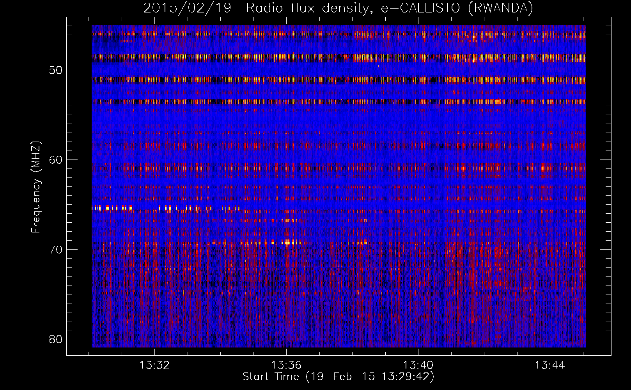Click the e-CALLISTO text in the title

(x=420, y=8)
